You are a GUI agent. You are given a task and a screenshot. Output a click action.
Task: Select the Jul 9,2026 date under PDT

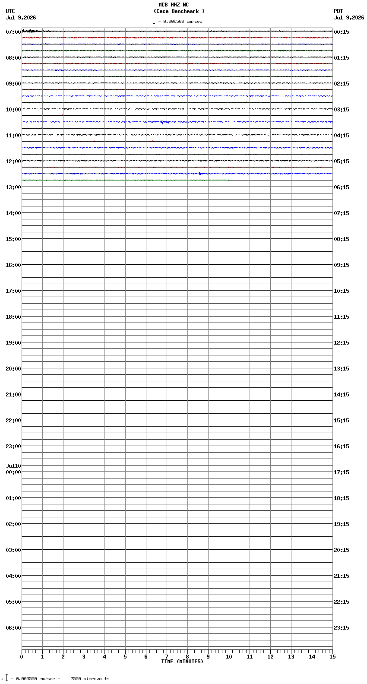(x=349, y=18)
